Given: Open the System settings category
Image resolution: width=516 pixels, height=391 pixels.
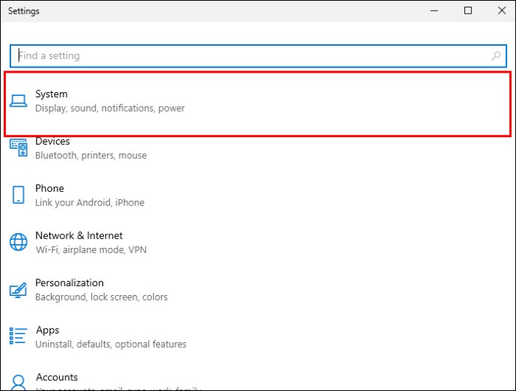Looking at the screenshot, I should 52,94.
